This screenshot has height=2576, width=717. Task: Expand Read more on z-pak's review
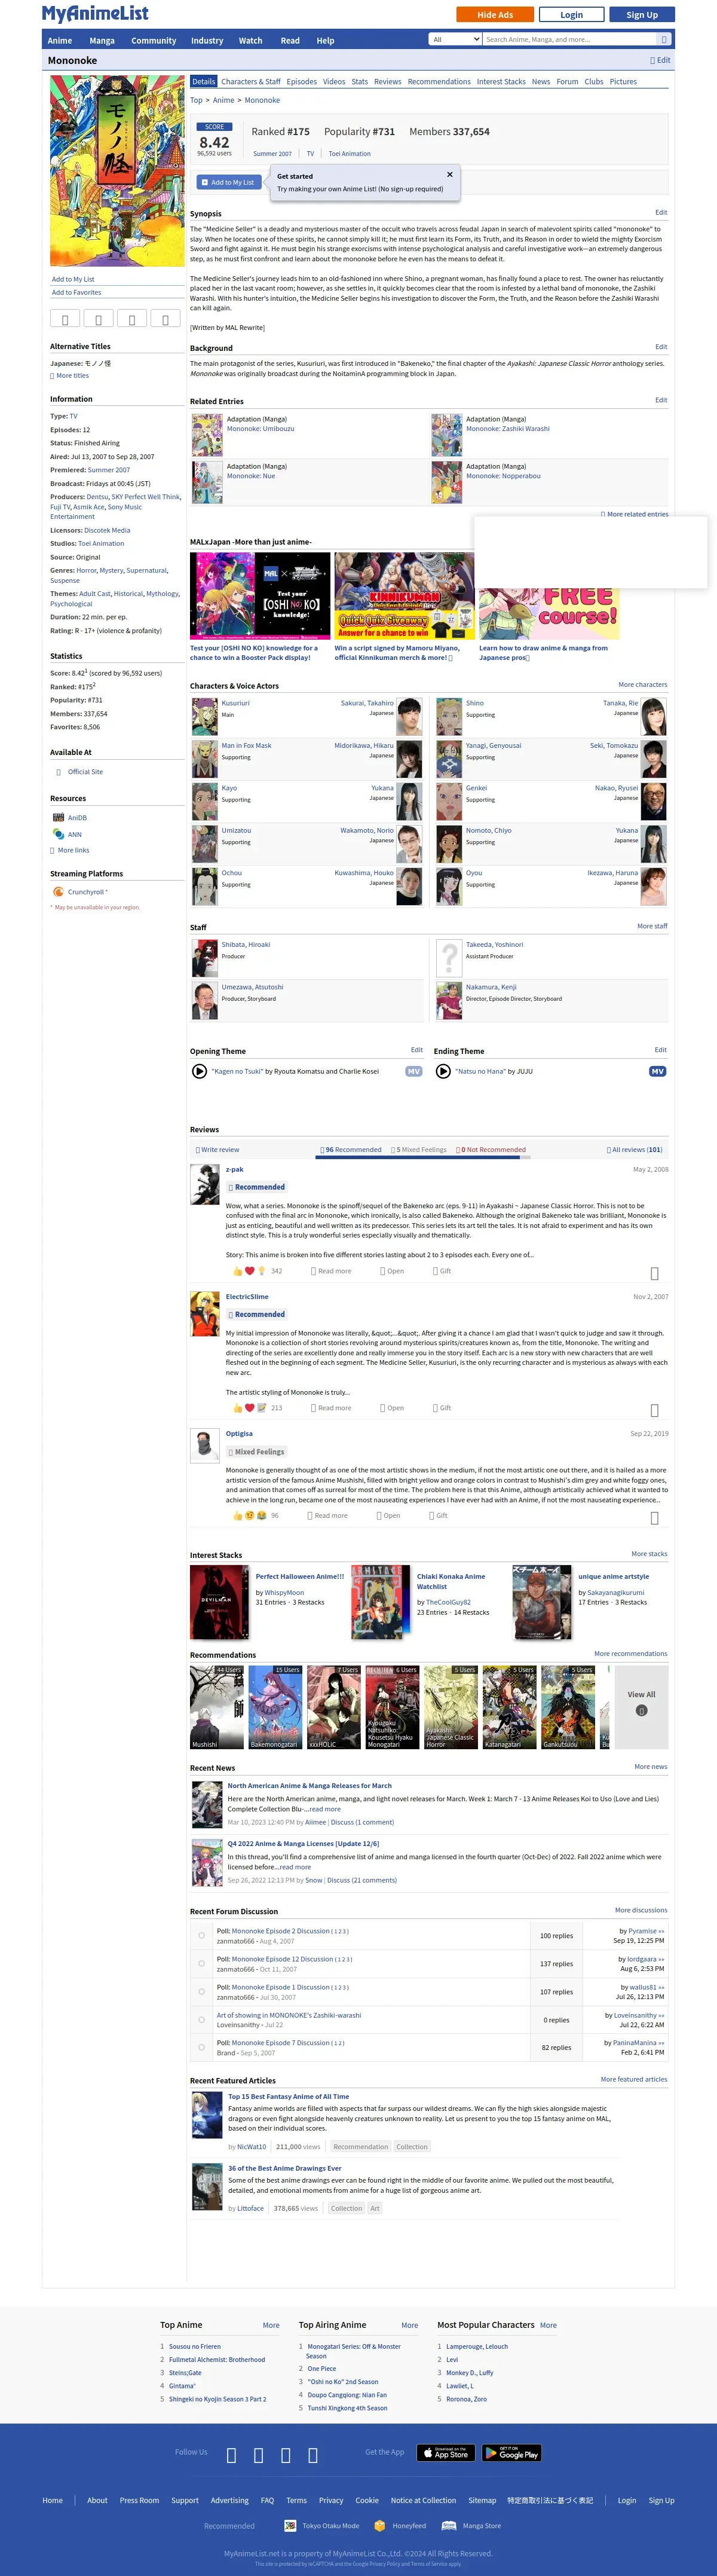[x=331, y=1271]
